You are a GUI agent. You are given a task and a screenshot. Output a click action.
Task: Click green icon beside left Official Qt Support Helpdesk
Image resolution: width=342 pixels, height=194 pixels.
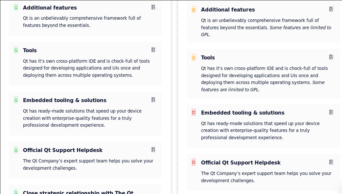[x=16, y=150]
